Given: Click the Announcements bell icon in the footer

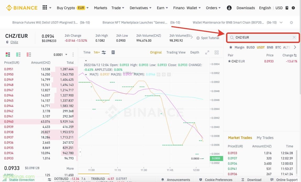Looking at the screenshot, I should coord(163,180).
